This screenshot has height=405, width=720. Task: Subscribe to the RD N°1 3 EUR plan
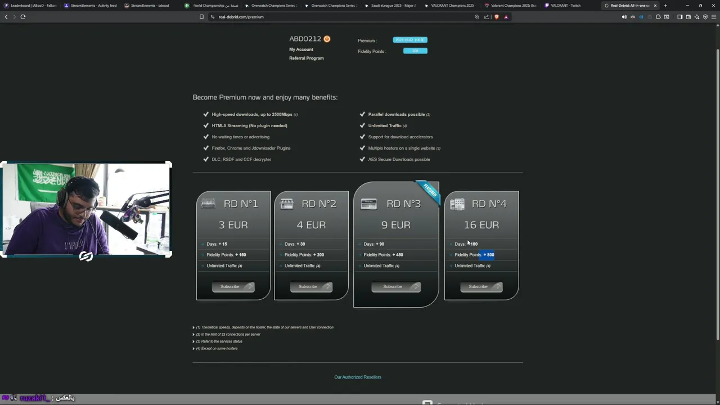233,287
